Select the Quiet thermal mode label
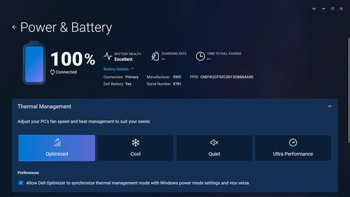The height and width of the screenshot is (197, 350). (214, 154)
